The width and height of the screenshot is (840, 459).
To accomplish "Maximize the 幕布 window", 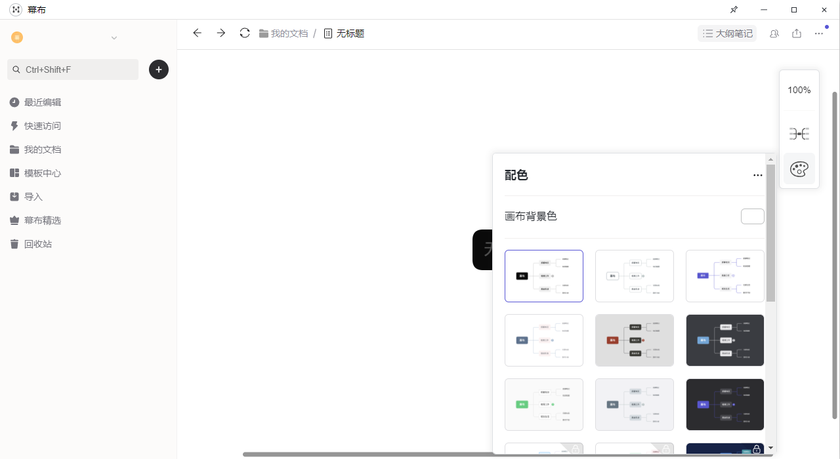I will (x=794, y=10).
